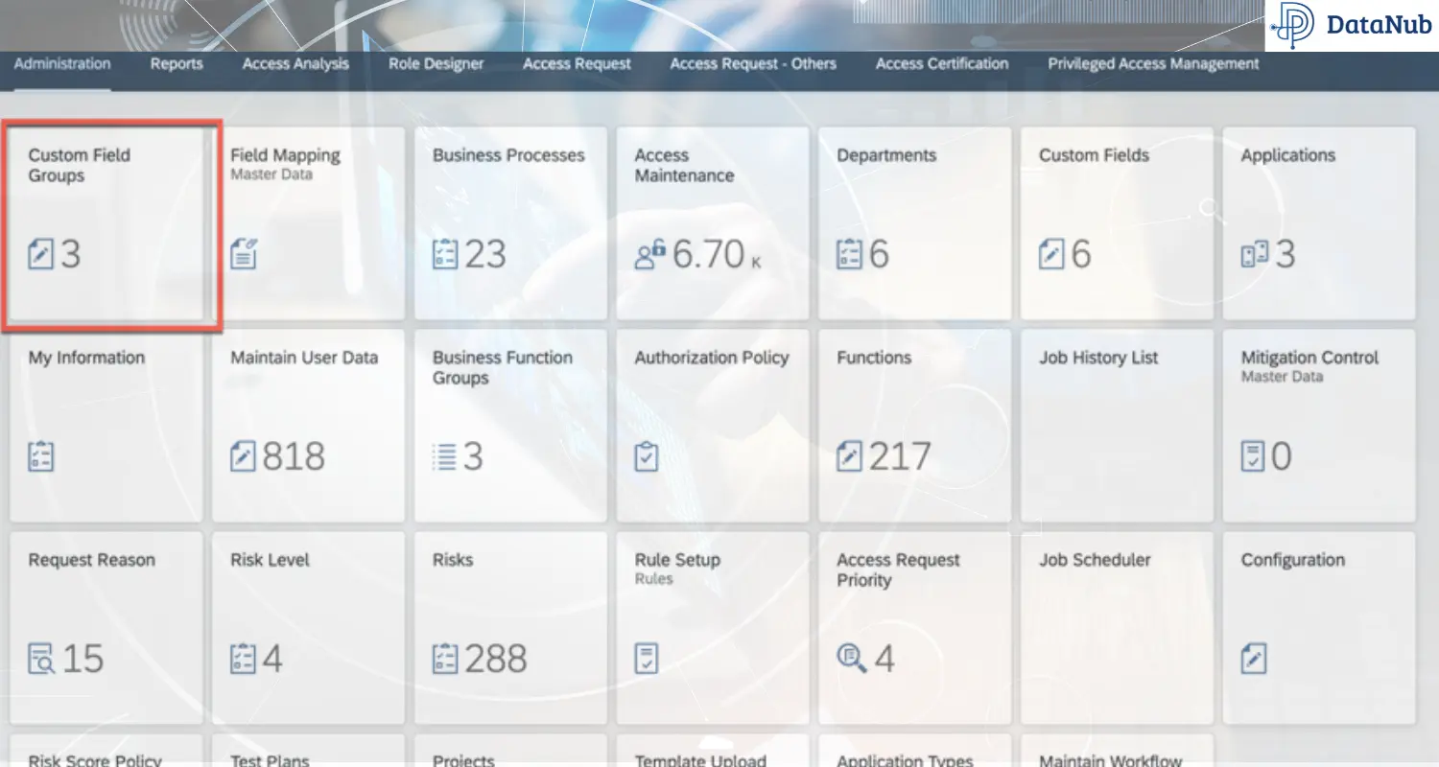Switch to the Reports tab

(x=177, y=64)
